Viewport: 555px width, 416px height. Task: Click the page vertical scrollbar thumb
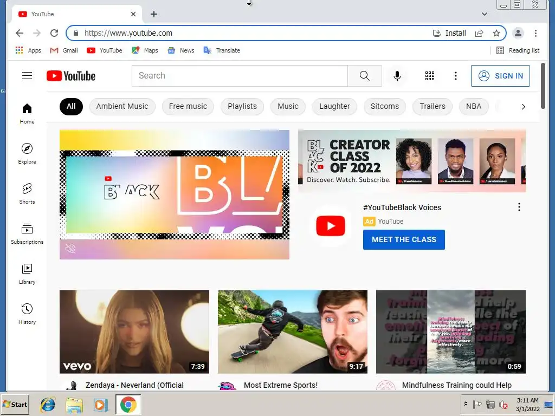[x=543, y=86]
